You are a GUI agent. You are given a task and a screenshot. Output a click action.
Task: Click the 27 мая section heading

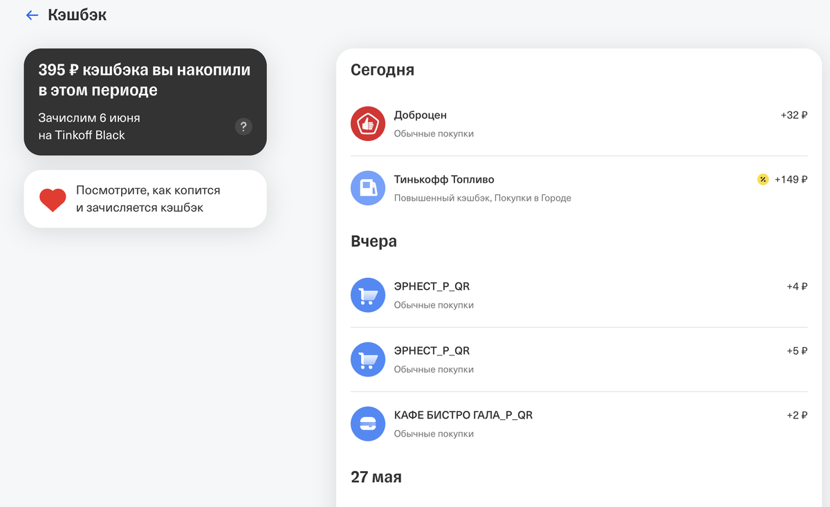click(x=376, y=477)
